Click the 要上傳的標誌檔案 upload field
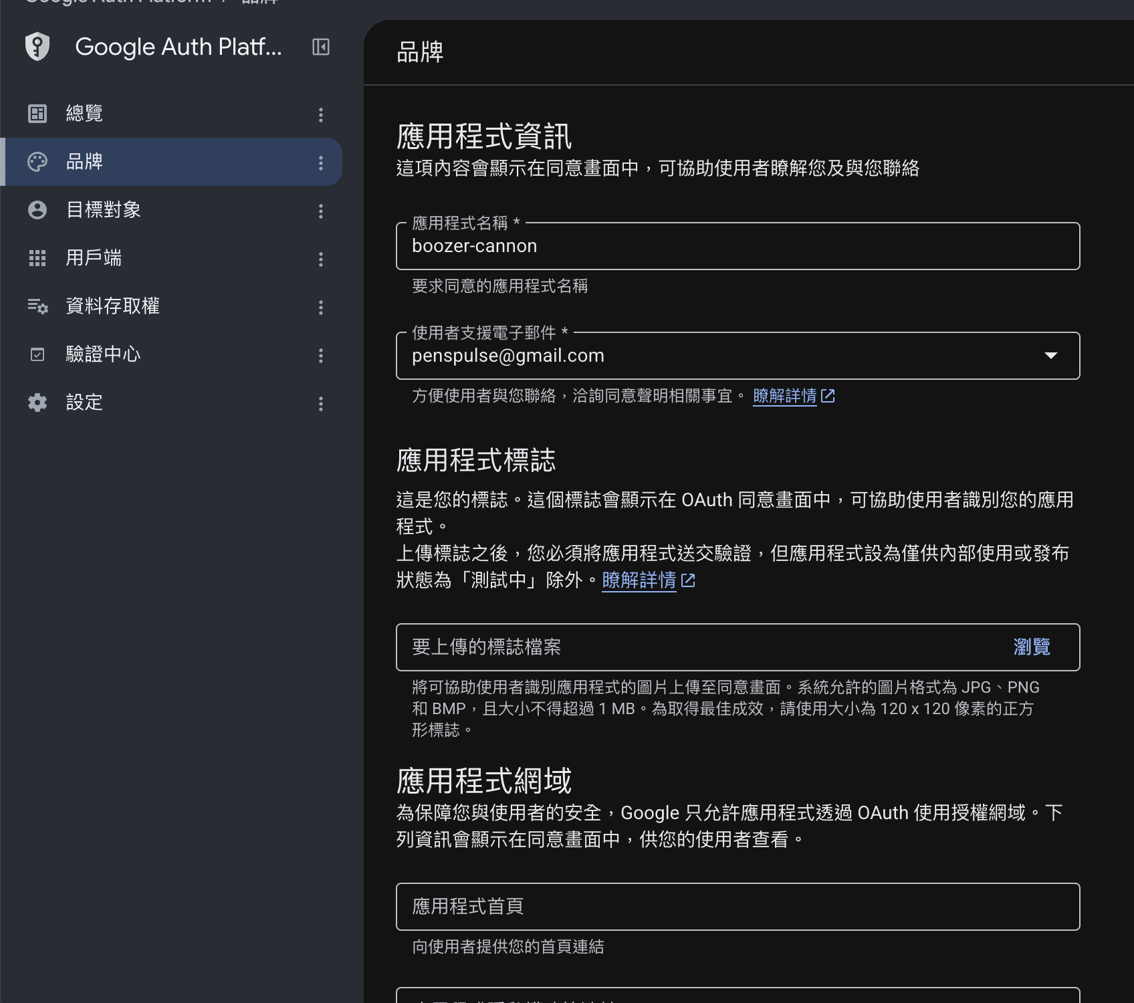This screenshot has height=1003, width=1134. pos(738,647)
